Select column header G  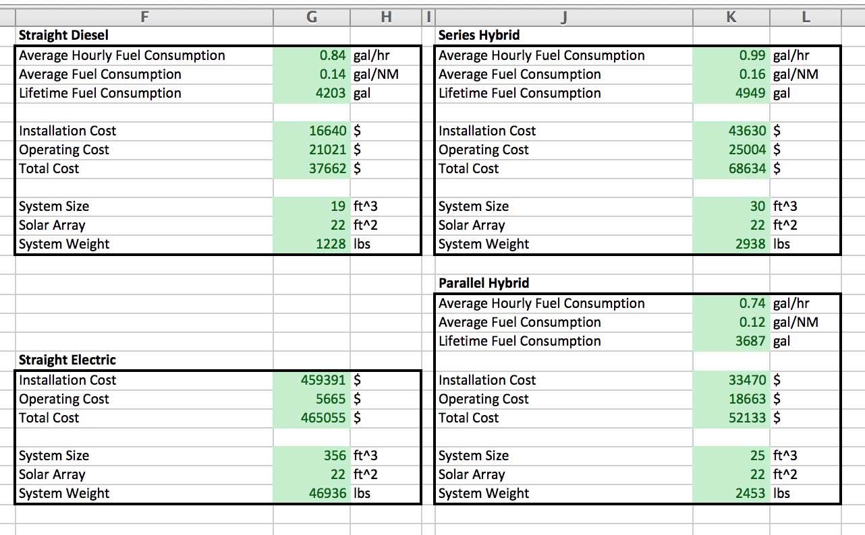311,18
